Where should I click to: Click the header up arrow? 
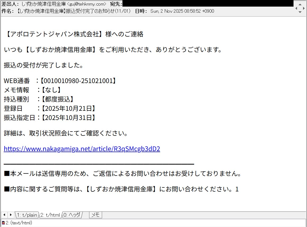(x=300, y=4)
